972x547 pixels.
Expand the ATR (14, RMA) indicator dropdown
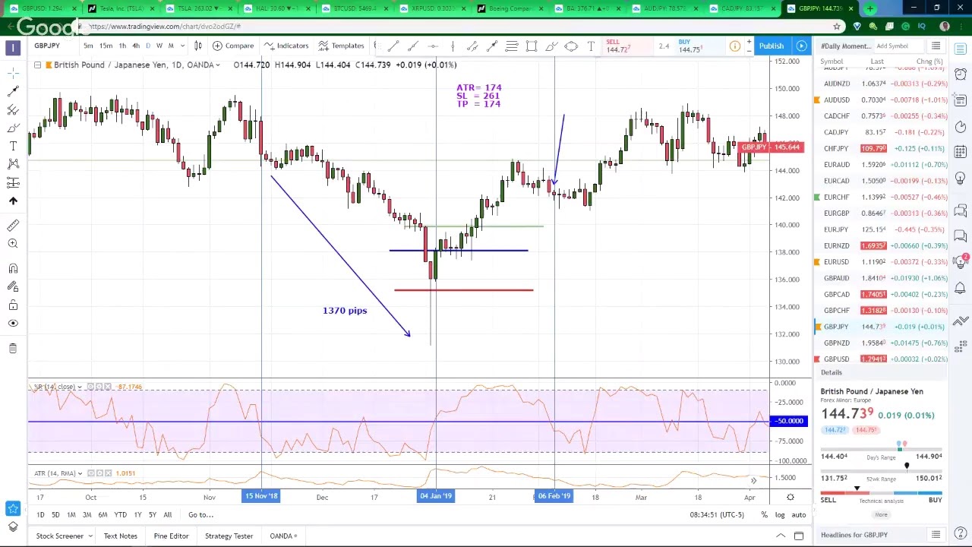coord(80,473)
